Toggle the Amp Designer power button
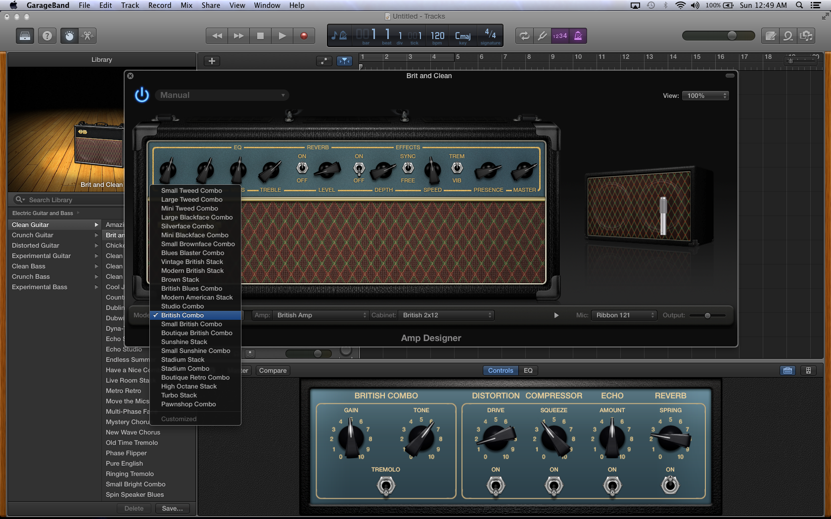 tap(142, 95)
